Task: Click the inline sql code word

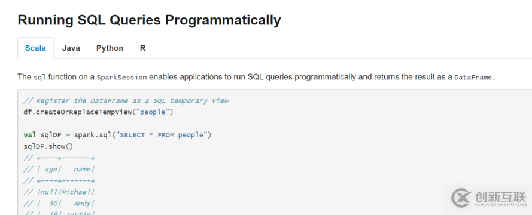Action: click(x=39, y=77)
